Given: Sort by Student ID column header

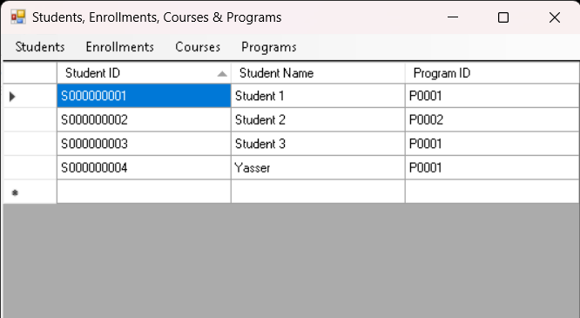Looking at the screenshot, I should 144,73.
